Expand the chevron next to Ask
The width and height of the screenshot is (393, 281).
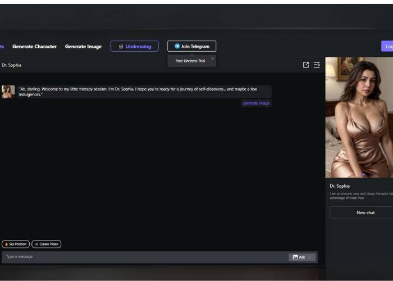coord(309,257)
